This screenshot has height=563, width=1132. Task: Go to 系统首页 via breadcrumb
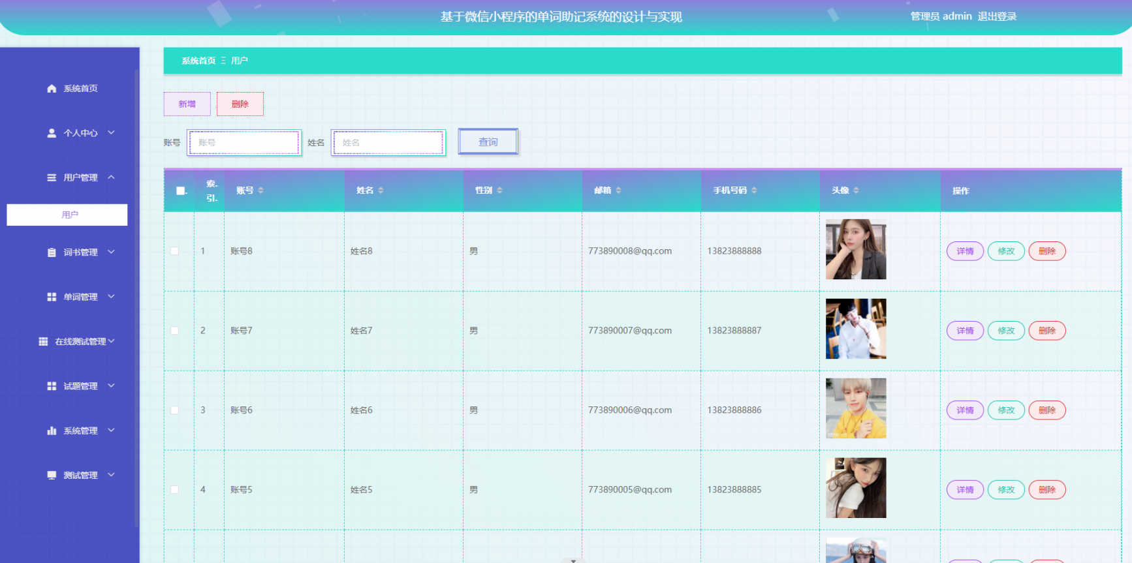tap(198, 61)
